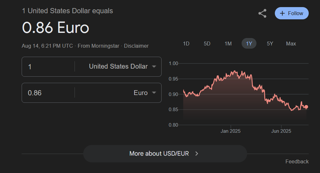The image size is (320, 173).
Task: Click the chevron in More about USD/EUR
Action: click(196, 154)
